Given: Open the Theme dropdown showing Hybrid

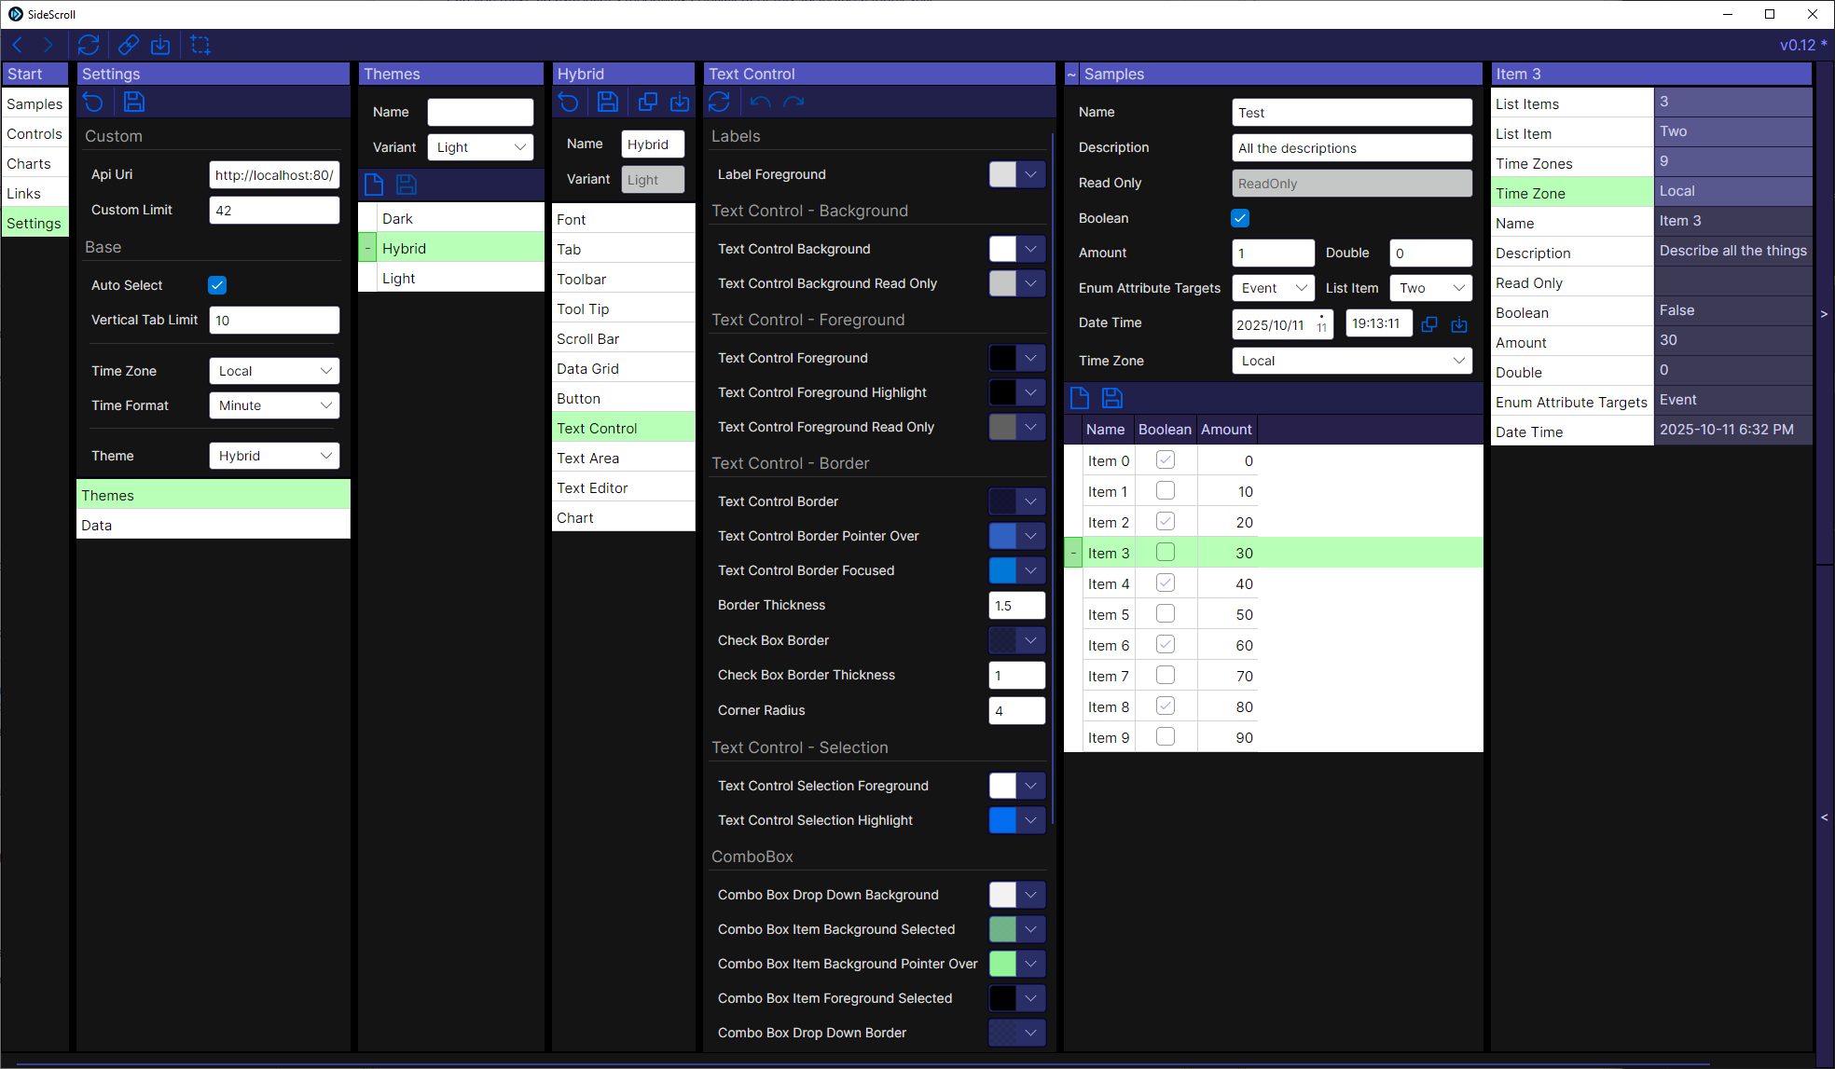Looking at the screenshot, I should click(274, 456).
